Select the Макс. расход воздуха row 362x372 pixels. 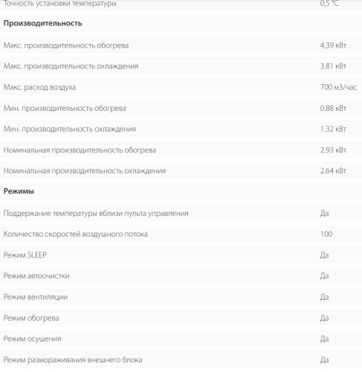[181, 87]
